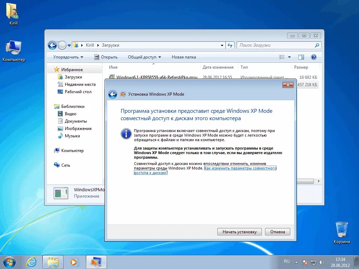Select Компьютер in navigation pane
The image size is (359, 269).
(72, 151)
